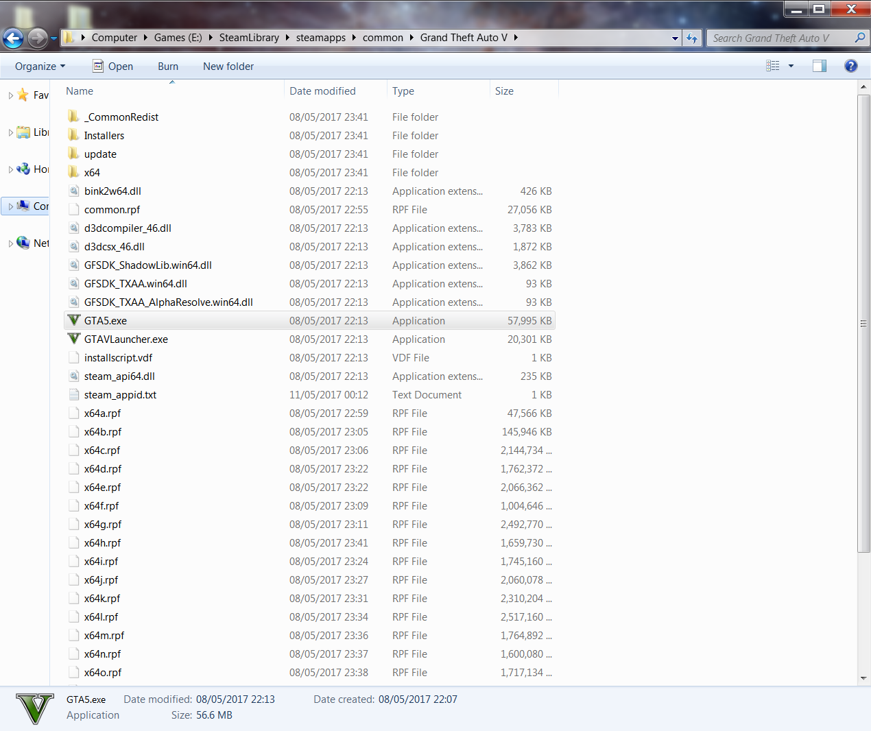The width and height of the screenshot is (871, 731).
Task: Expand the Libraries tree node
Action: 10,132
